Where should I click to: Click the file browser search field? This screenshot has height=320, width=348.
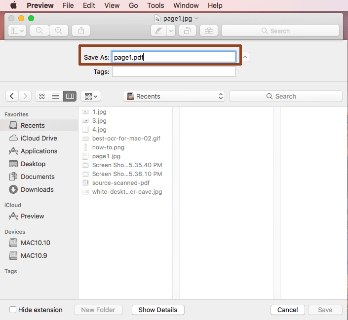[286, 96]
